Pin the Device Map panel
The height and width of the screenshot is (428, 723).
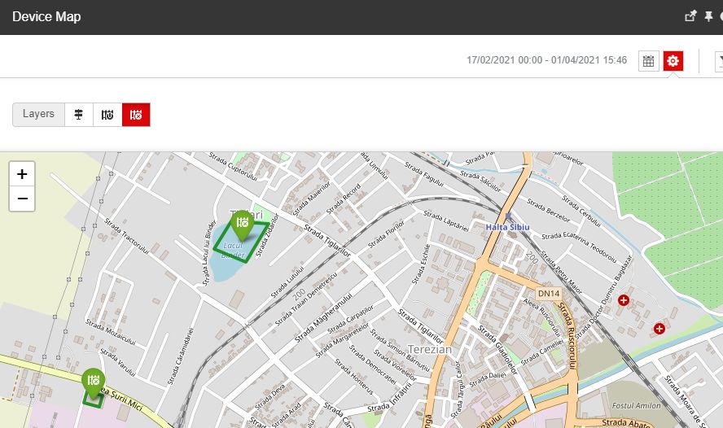click(708, 16)
